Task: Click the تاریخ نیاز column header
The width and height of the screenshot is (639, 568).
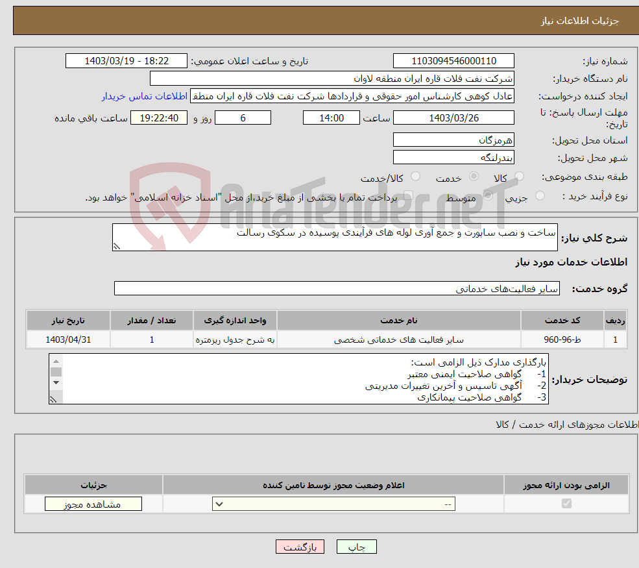Action: [x=69, y=321]
